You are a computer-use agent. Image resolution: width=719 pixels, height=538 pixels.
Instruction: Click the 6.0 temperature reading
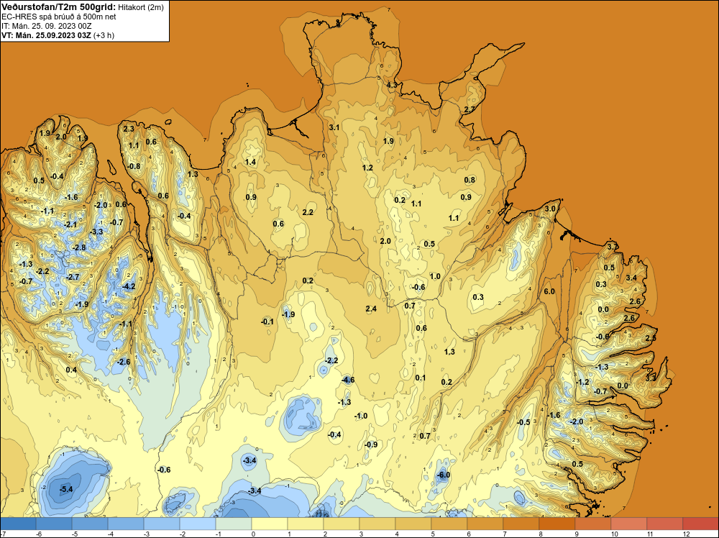coord(549,291)
